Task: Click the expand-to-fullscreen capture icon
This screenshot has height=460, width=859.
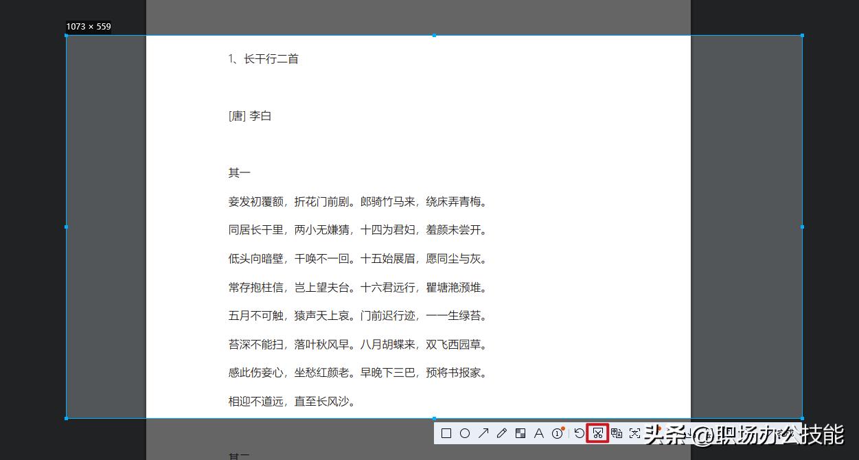Action: (634, 433)
